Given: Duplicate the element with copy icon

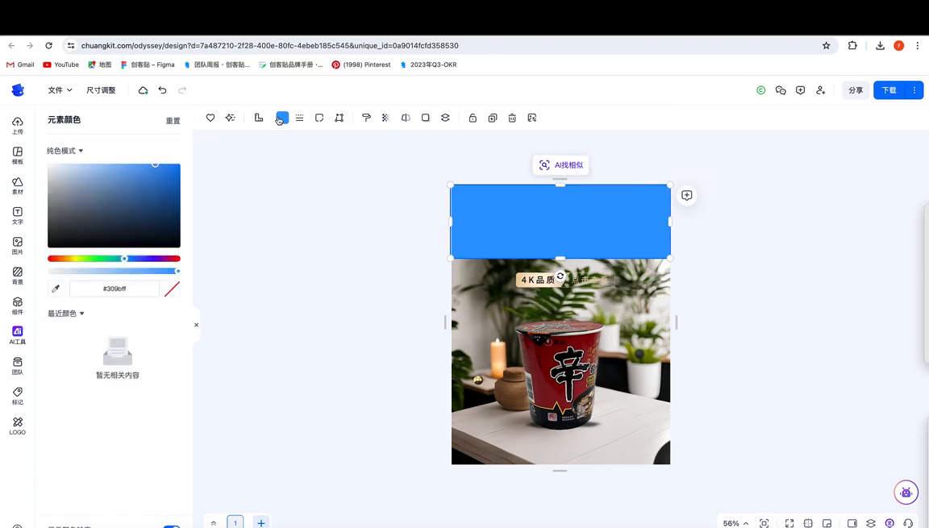Looking at the screenshot, I should point(493,118).
